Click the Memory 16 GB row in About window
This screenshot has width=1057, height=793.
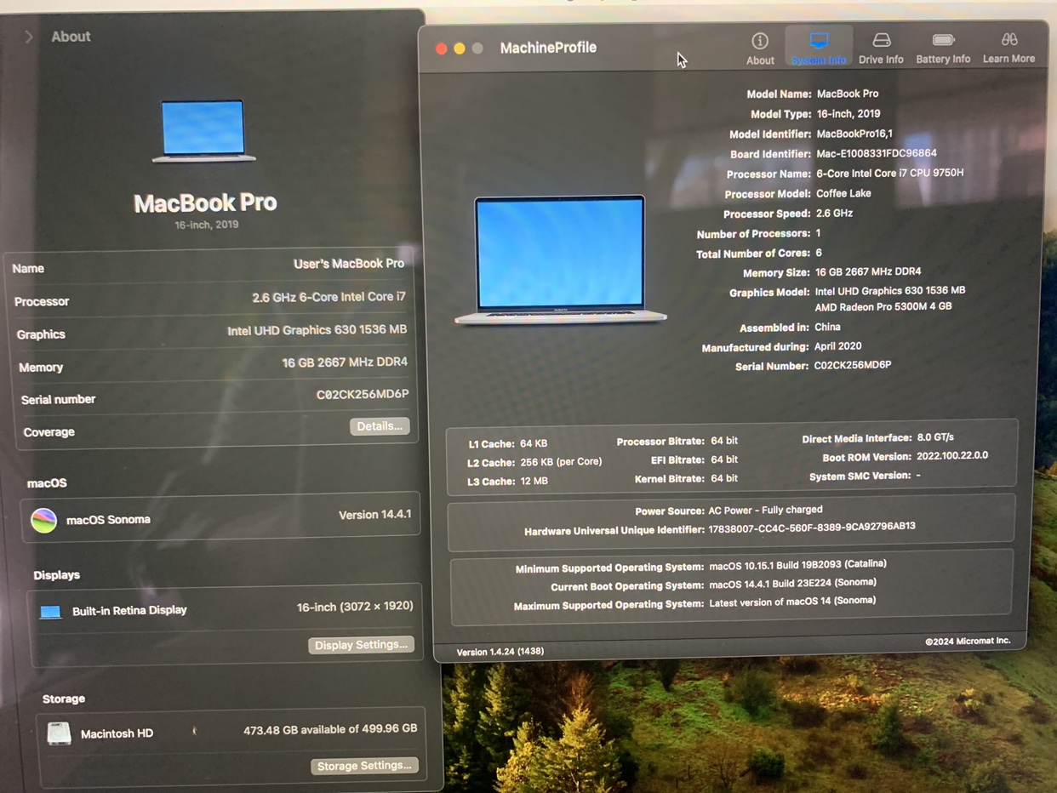(x=212, y=365)
